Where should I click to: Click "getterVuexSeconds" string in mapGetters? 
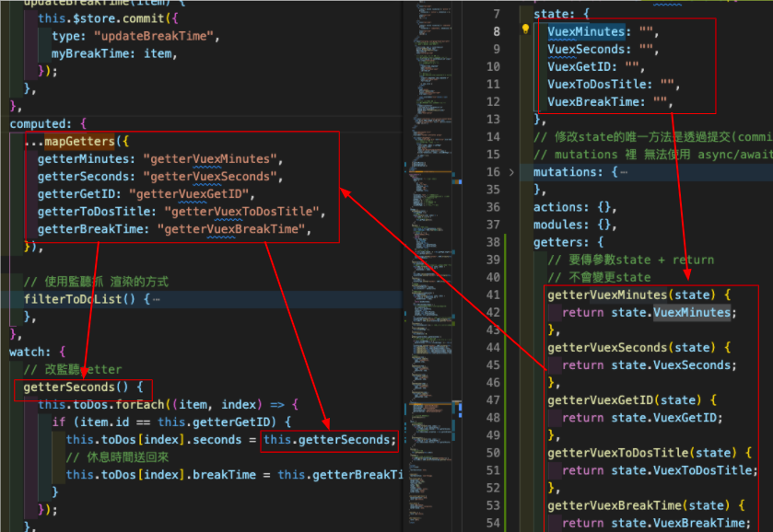pyautogui.click(x=210, y=177)
